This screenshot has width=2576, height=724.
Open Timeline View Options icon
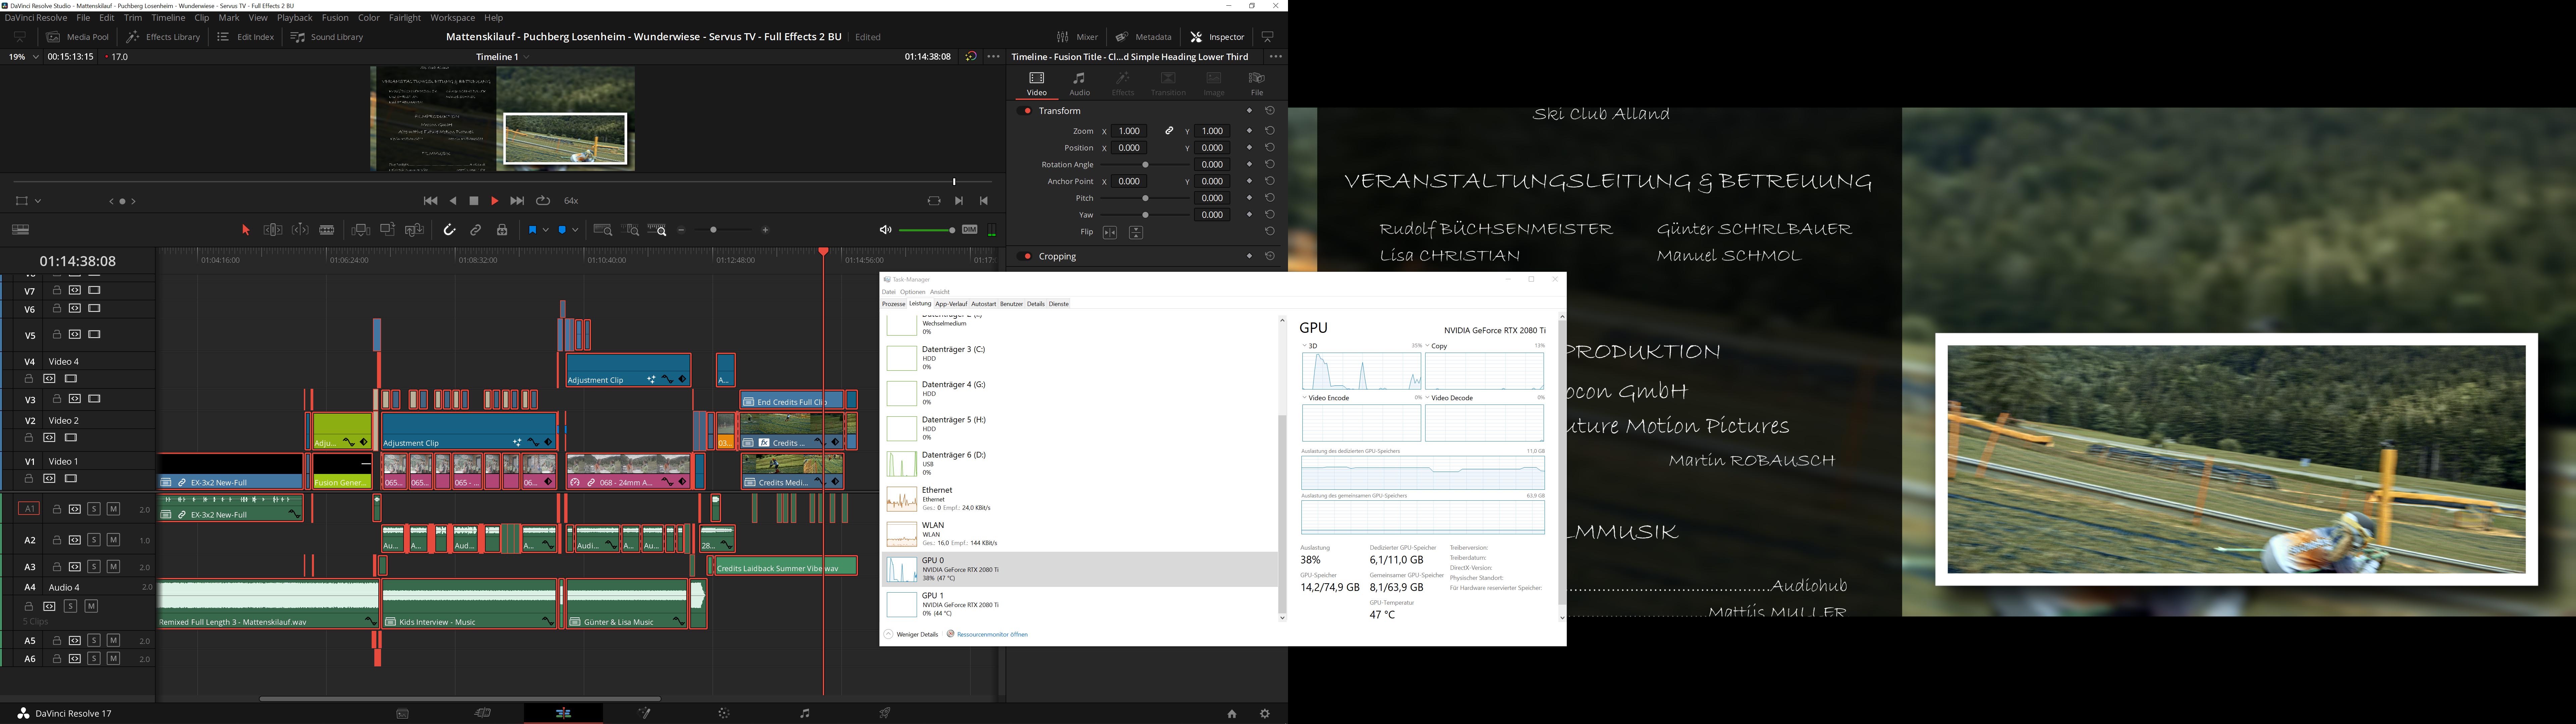20,230
